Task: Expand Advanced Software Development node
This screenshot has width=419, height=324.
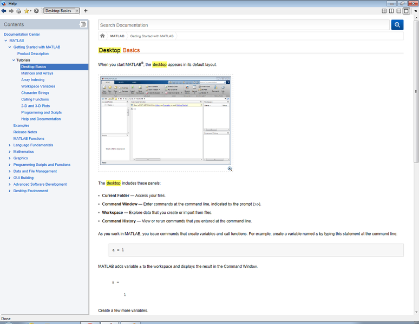Action: pyautogui.click(x=10, y=184)
